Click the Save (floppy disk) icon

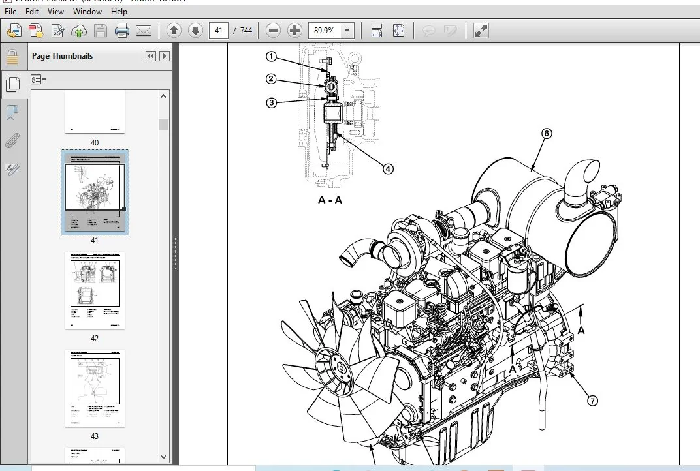pyautogui.click(x=101, y=31)
